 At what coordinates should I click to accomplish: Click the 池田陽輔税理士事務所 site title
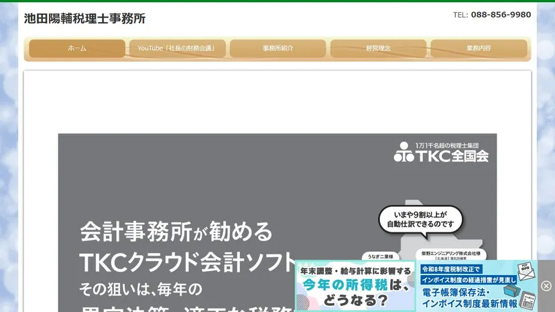pyautogui.click(x=85, y=18)
